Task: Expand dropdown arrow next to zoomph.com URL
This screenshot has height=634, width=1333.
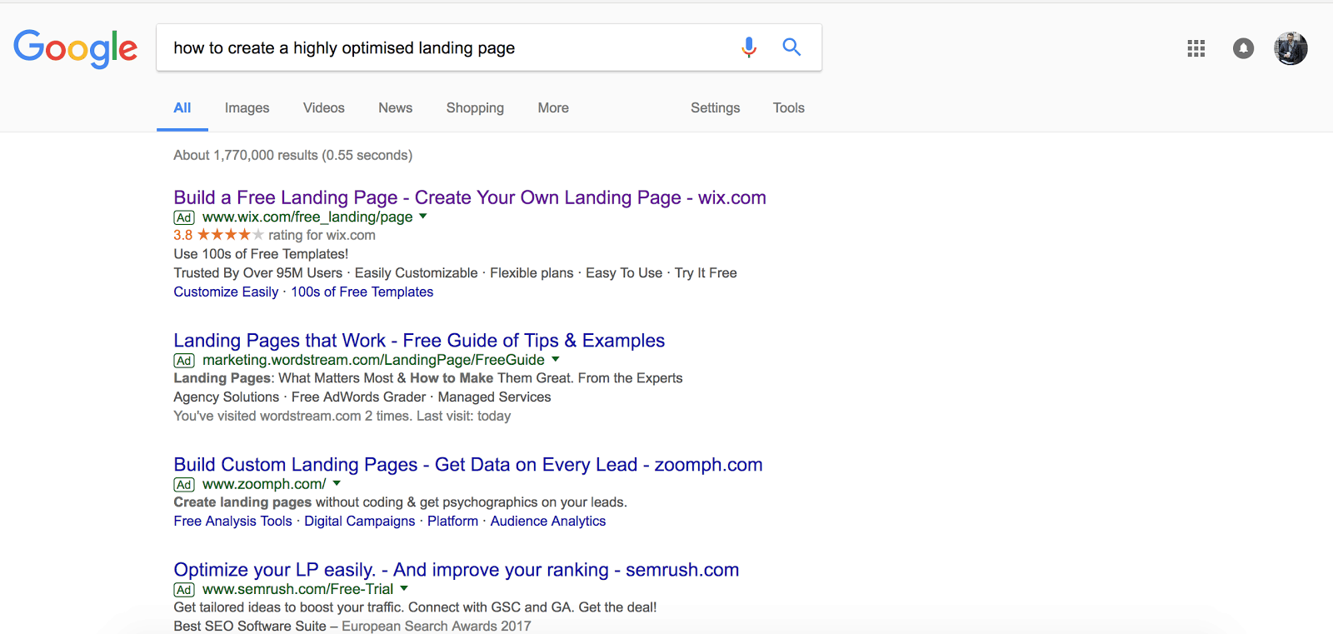Action: coord(337,483)
